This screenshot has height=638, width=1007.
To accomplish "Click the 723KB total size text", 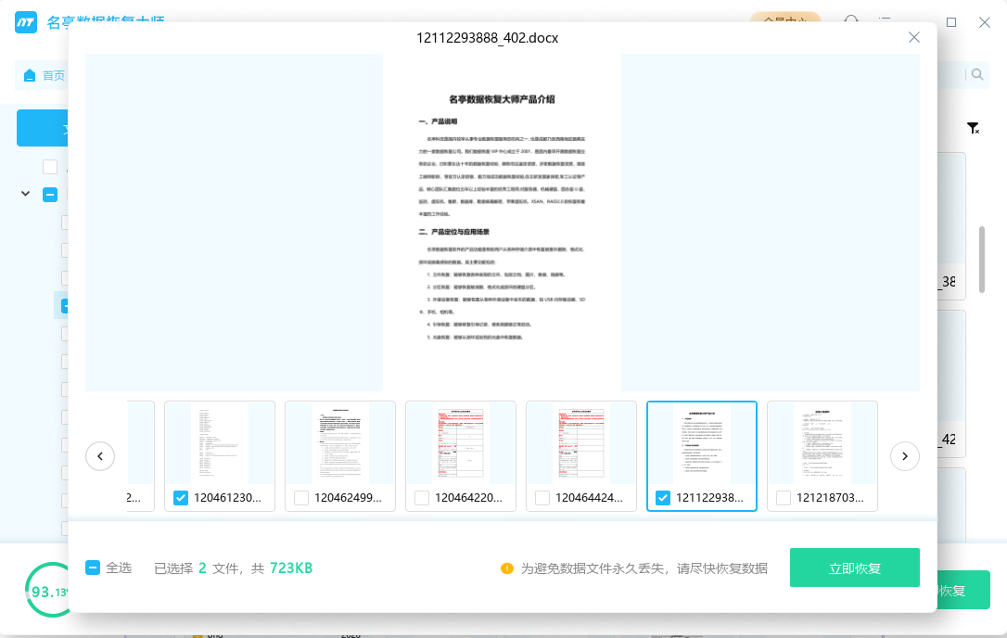I will pos(291,568).
